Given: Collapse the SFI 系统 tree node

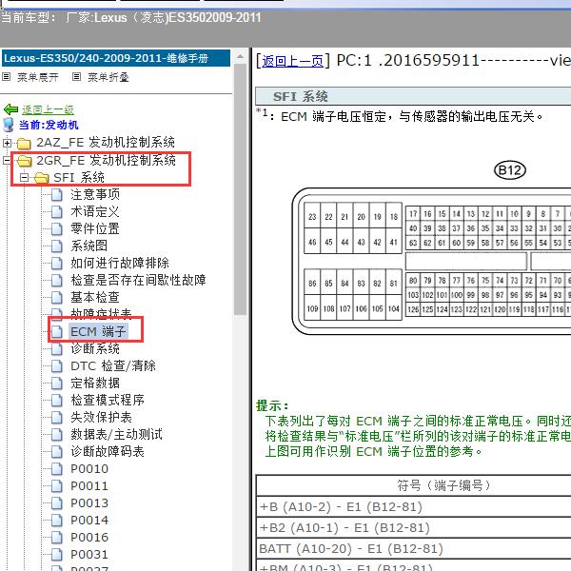Looking at the screenshot, I should tap(24, 177).
